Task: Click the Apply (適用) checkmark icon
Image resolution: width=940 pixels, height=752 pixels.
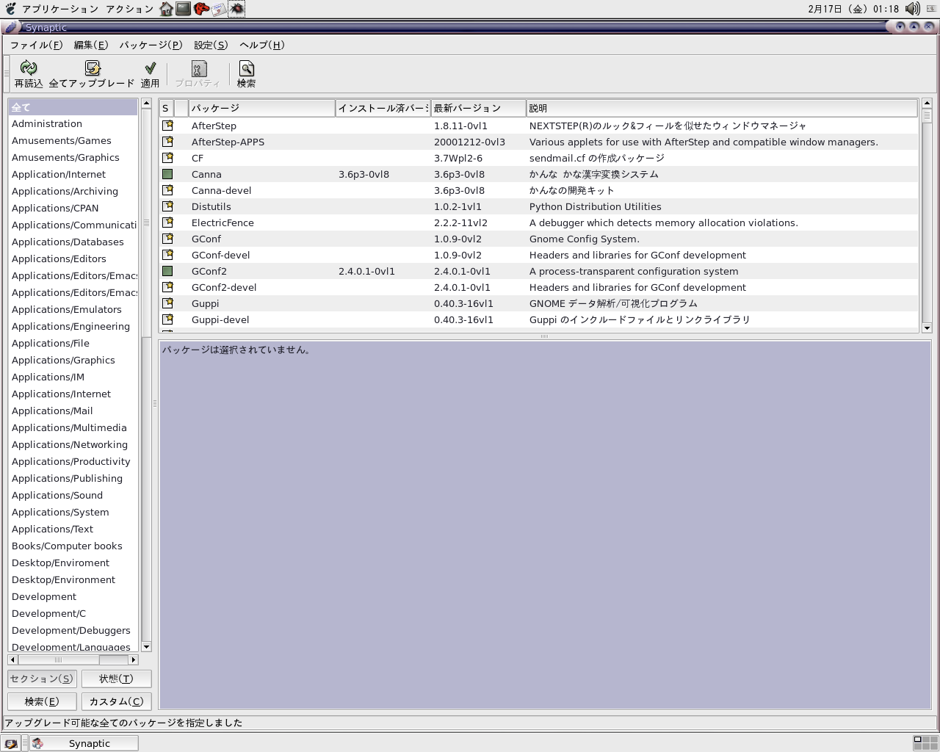Action: [150, 69]
